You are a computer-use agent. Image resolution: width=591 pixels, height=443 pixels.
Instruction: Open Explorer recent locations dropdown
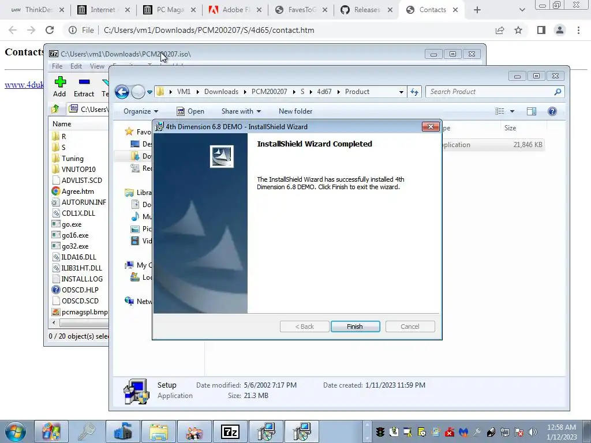click(x=149, y=92)
